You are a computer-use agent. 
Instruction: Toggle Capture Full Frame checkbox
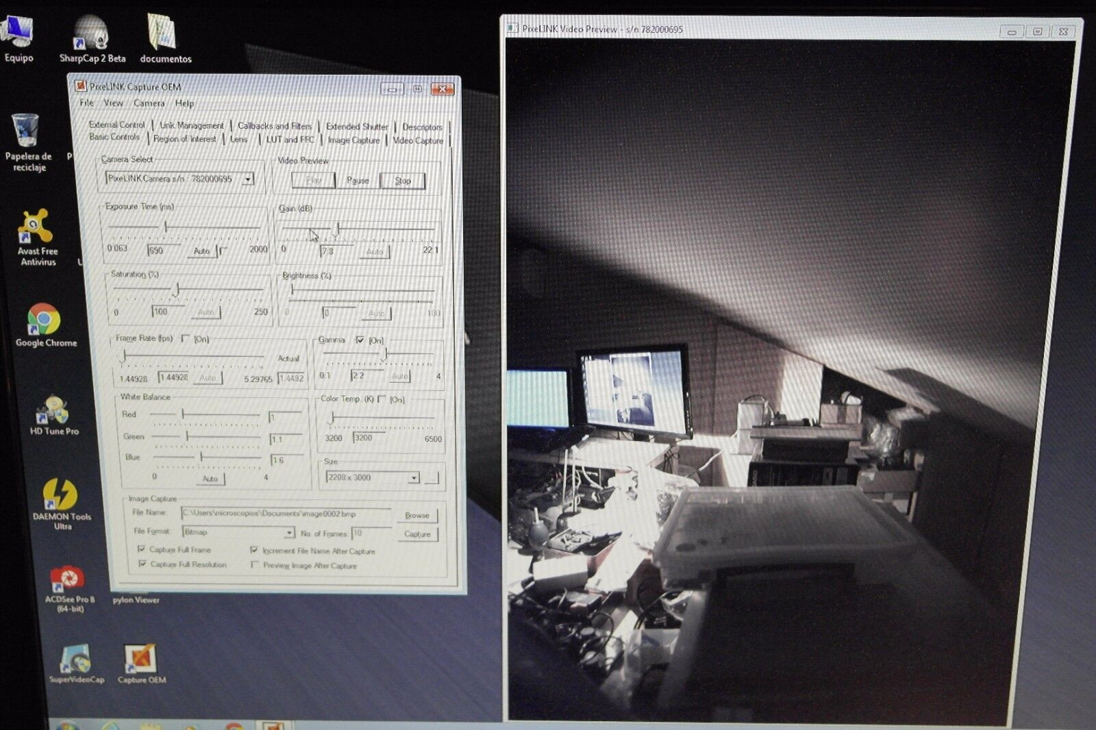click(141, 549)
